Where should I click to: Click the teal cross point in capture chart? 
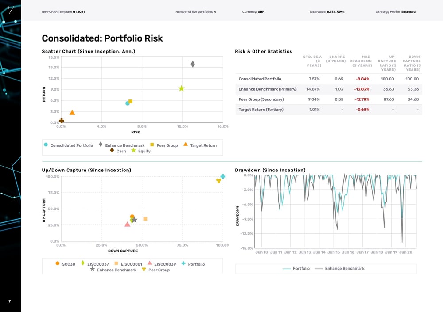pos(223,176)
